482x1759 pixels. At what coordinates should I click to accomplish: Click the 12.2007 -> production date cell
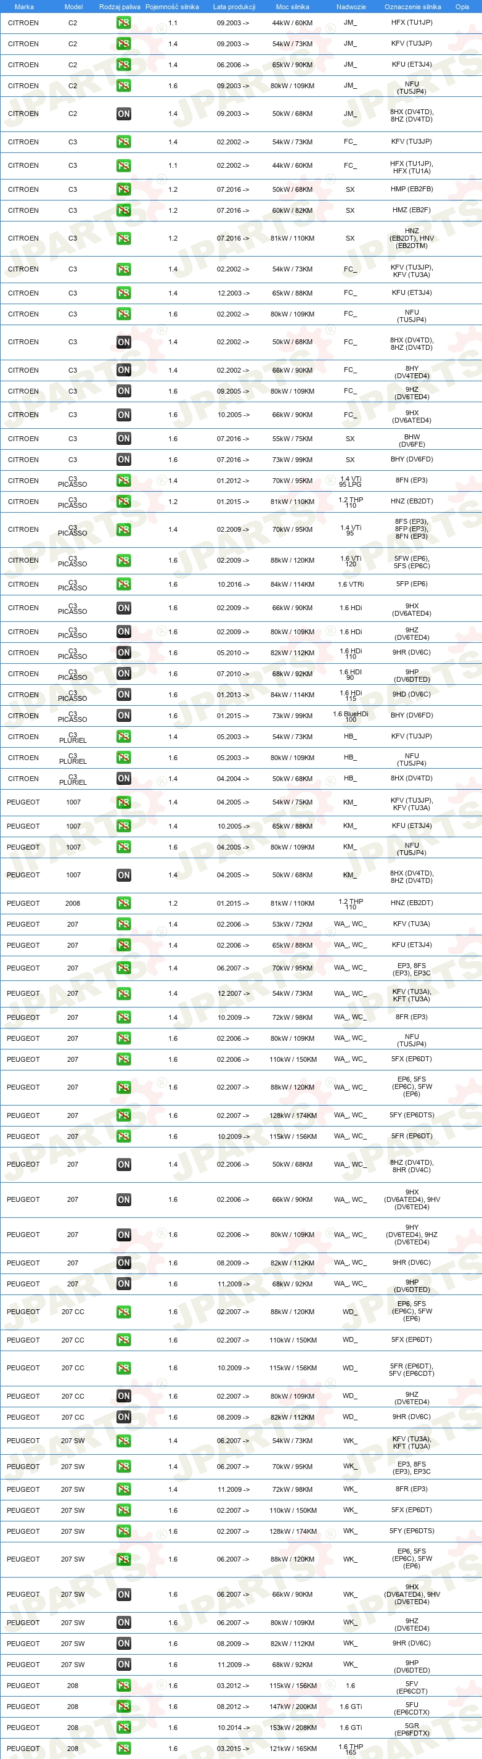pyautogui.click(x=233, y=993)
